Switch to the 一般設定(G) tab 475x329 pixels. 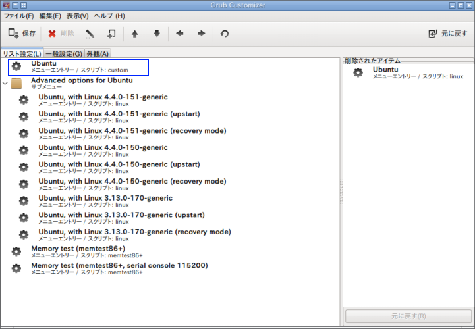tap(64, 53)
